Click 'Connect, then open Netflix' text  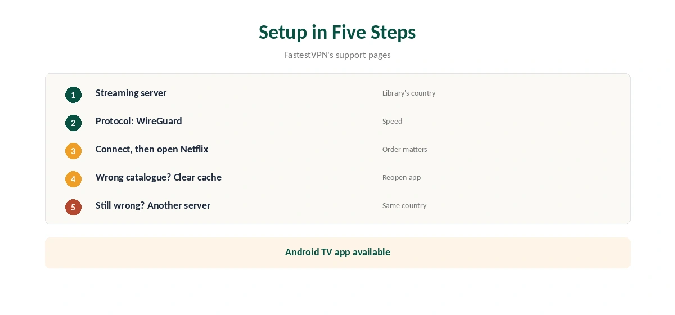(152, 149)
